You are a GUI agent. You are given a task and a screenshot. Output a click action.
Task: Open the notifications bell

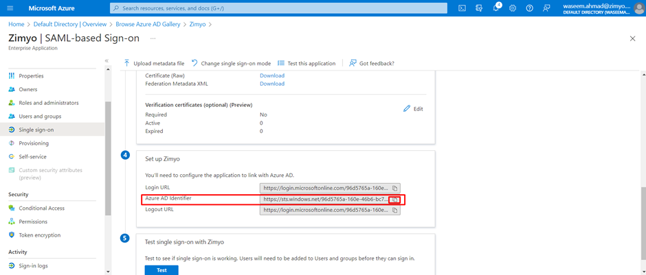(496, 8)
